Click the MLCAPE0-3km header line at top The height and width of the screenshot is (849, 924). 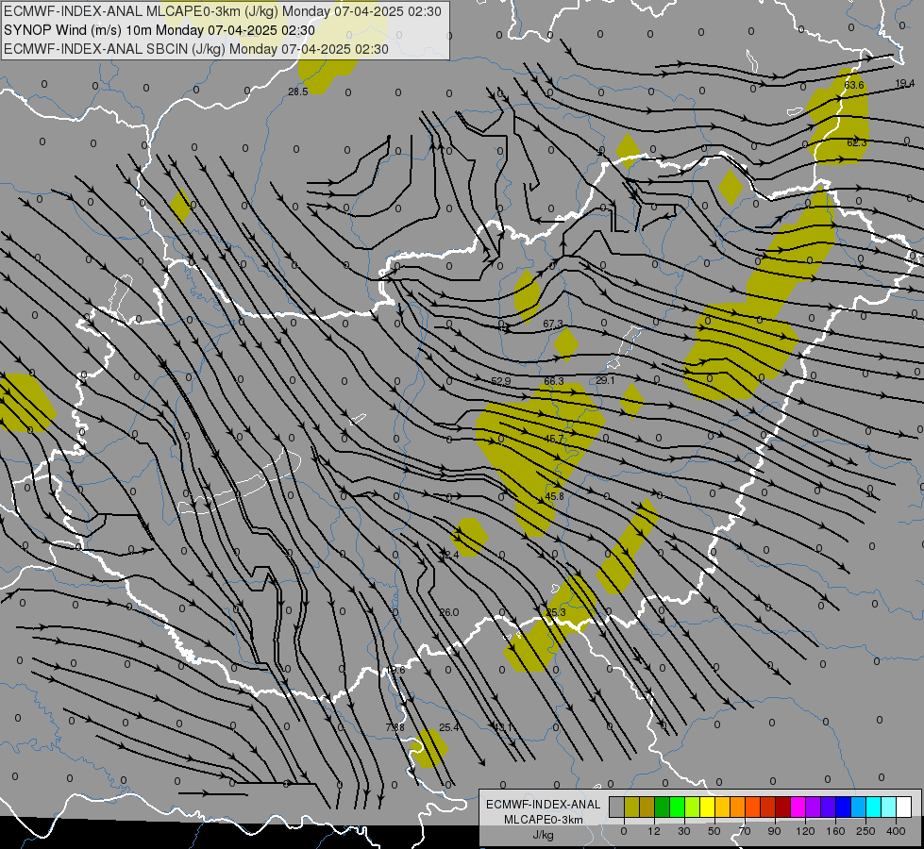click(222, 11)
